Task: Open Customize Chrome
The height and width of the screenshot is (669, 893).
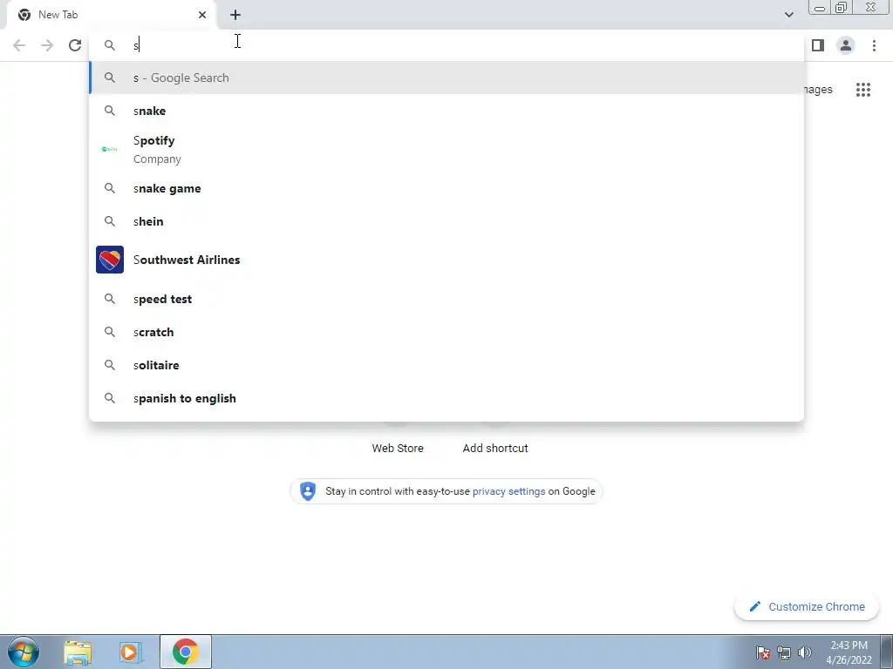Action: coord(807,607)
